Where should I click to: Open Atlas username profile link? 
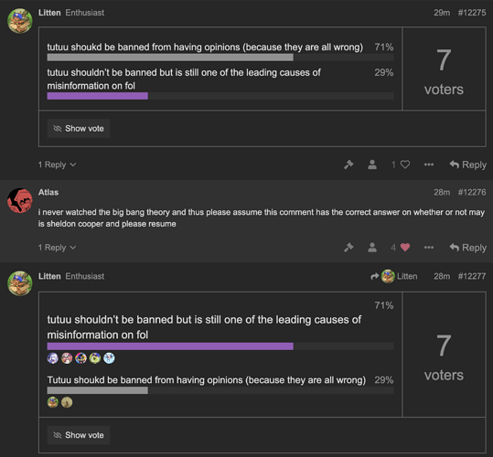pyautogui.click(x=48, y=192)
